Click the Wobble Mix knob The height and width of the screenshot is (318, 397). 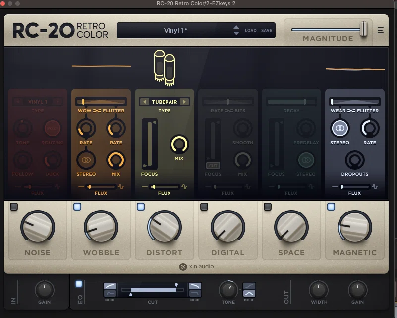(116, 160)
